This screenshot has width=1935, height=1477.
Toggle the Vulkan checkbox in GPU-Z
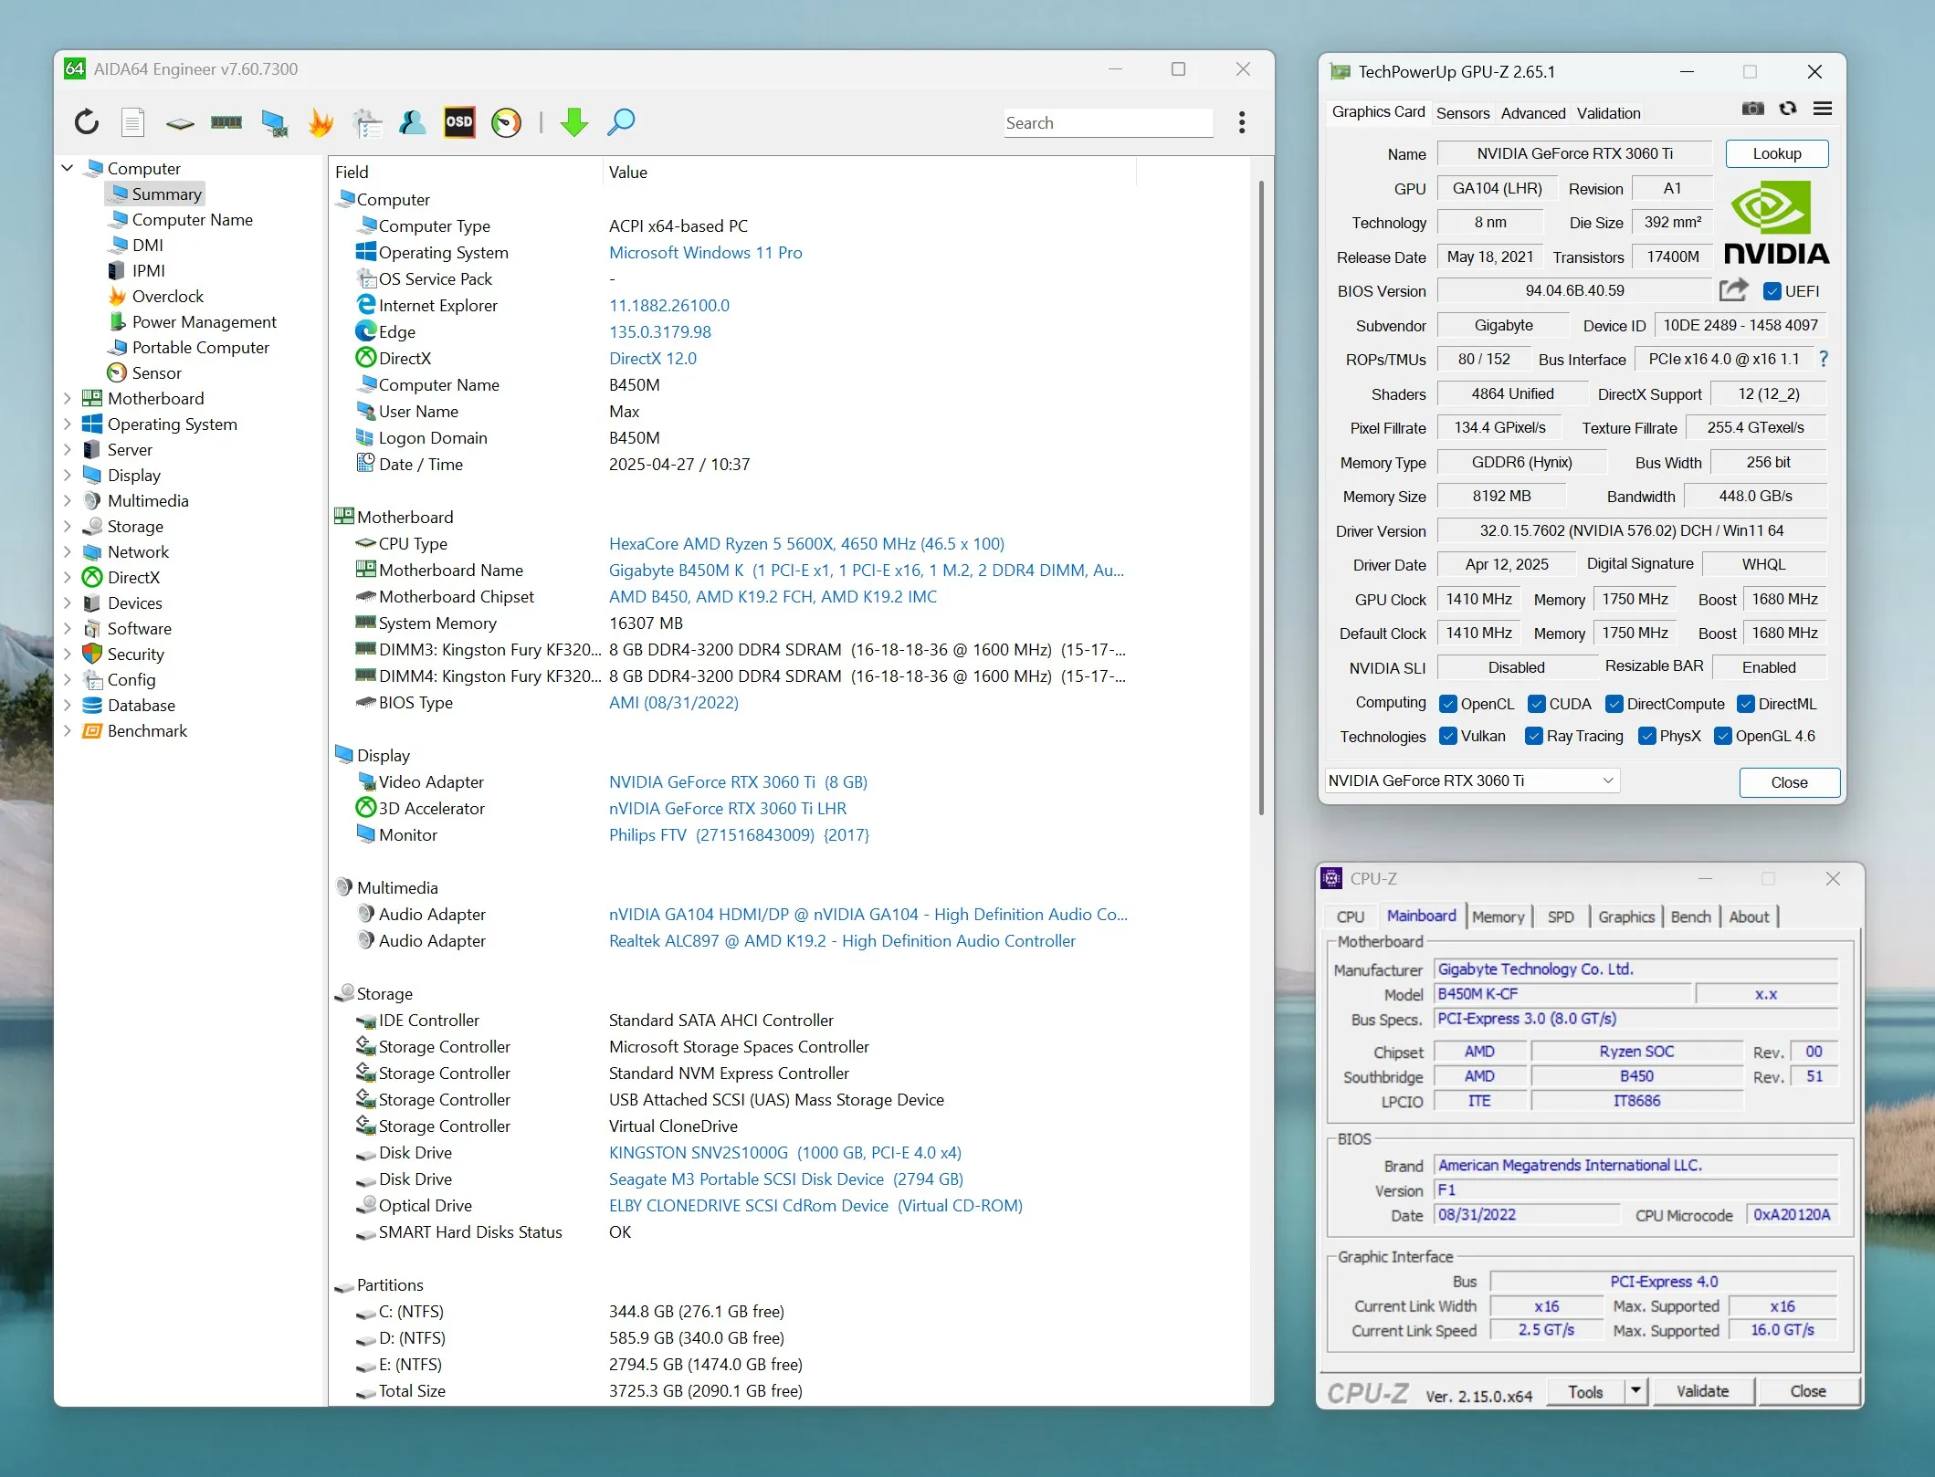1448,736
